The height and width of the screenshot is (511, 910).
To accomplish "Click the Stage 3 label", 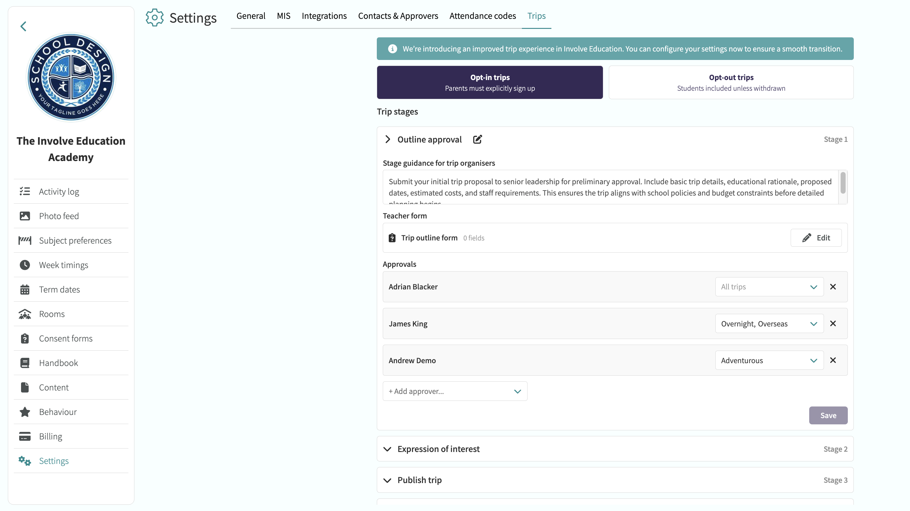I will (836, 480).
